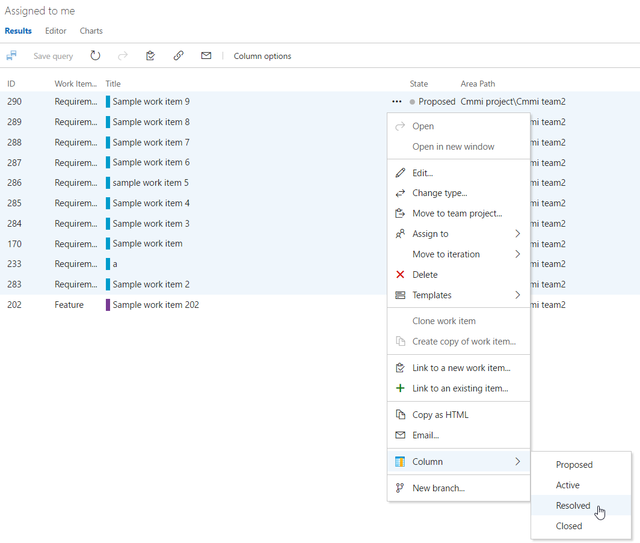This screenshot has height=543, width=640.
Task: Click the red X Delete icon
Action: coord(401,275)
